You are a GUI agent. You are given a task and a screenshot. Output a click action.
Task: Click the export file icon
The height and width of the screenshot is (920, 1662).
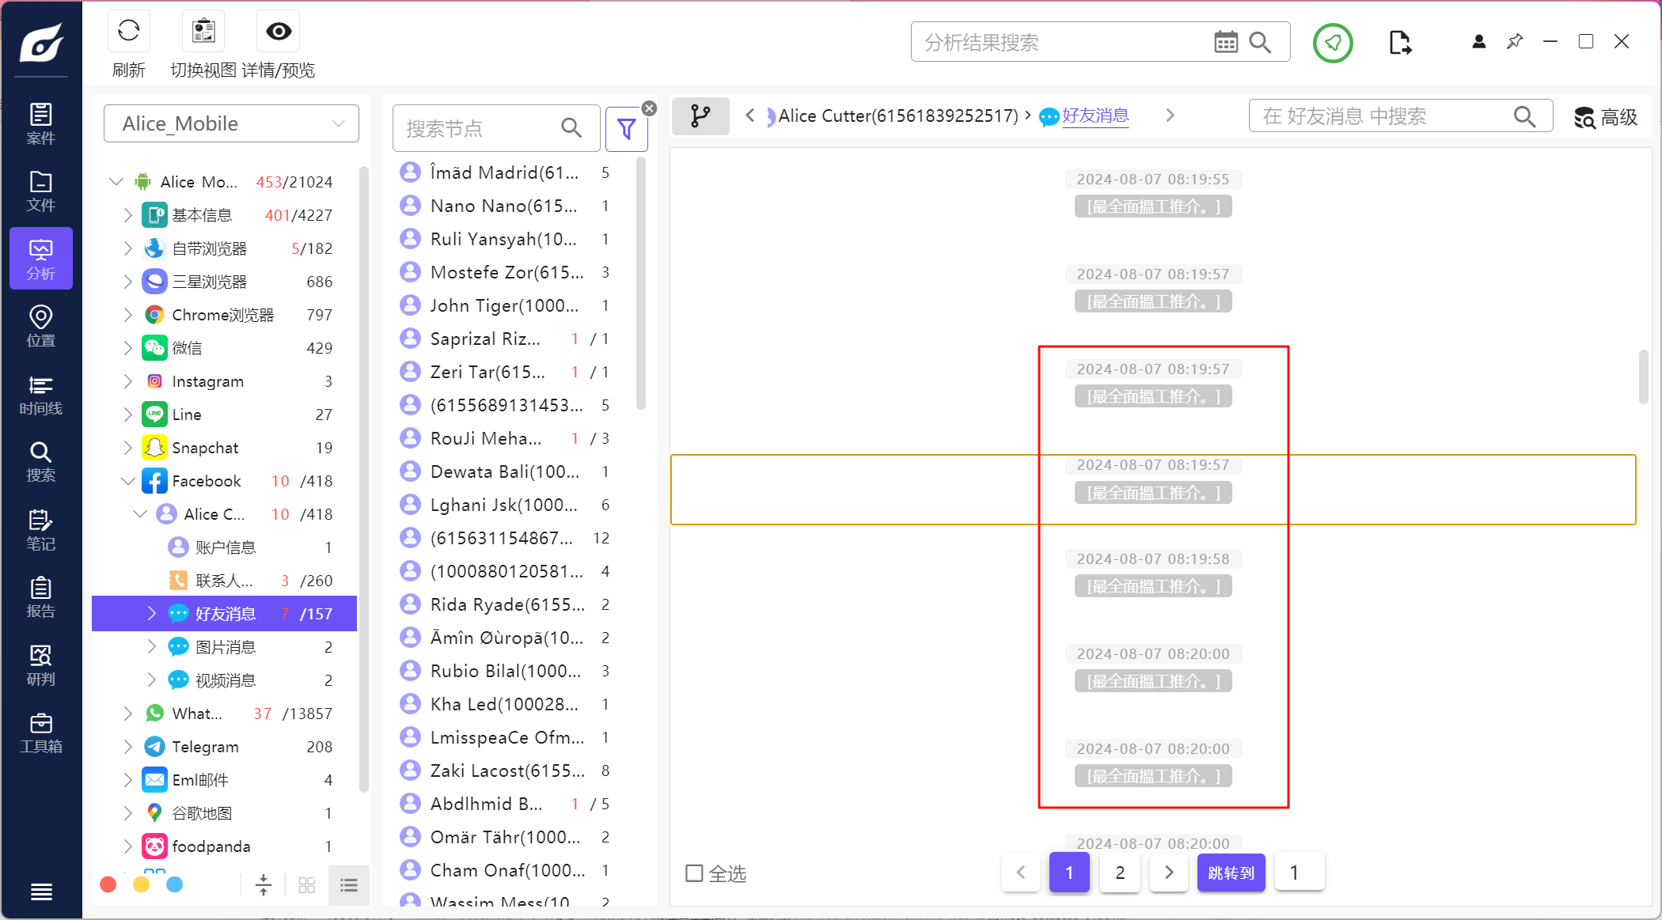[1399, 42]
